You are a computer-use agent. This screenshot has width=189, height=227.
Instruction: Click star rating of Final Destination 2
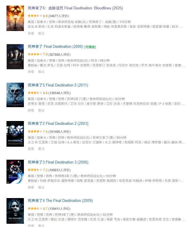tap(35, 131)
